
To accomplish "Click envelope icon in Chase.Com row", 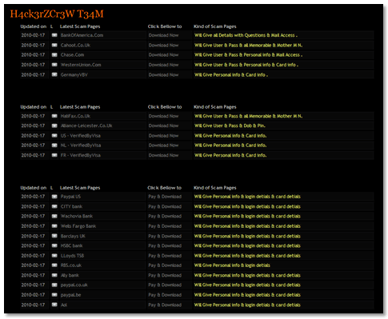I will click(54, 55).
